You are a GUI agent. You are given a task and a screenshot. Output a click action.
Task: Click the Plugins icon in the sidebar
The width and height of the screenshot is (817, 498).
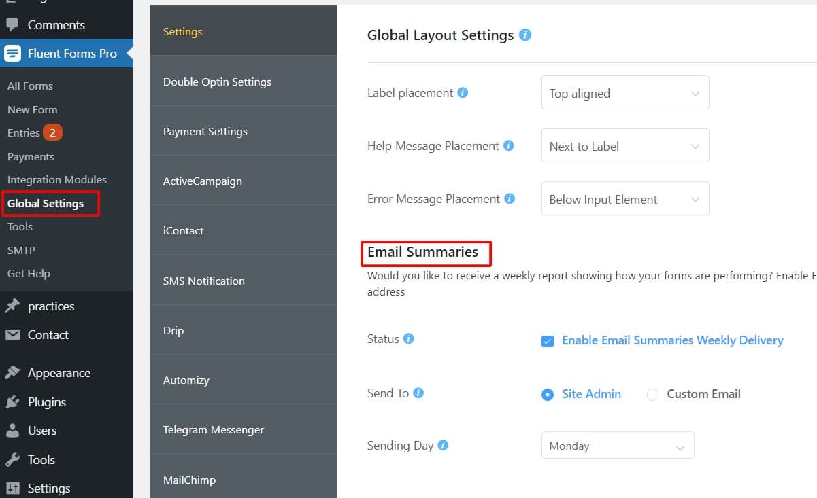(x=12, y=402)
